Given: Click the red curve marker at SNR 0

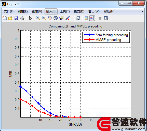Looking at the screenshot, I should point(20,99).
